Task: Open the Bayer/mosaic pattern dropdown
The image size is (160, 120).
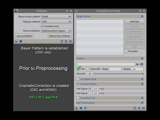Action: pos(56,17)
